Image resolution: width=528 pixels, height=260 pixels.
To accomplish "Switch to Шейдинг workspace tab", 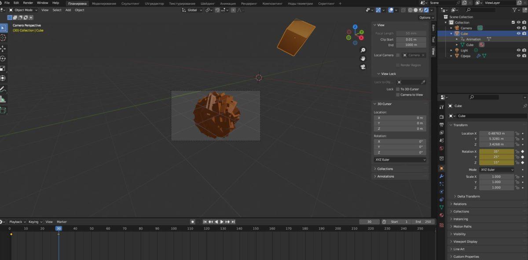I will click(x=208, y=4).
